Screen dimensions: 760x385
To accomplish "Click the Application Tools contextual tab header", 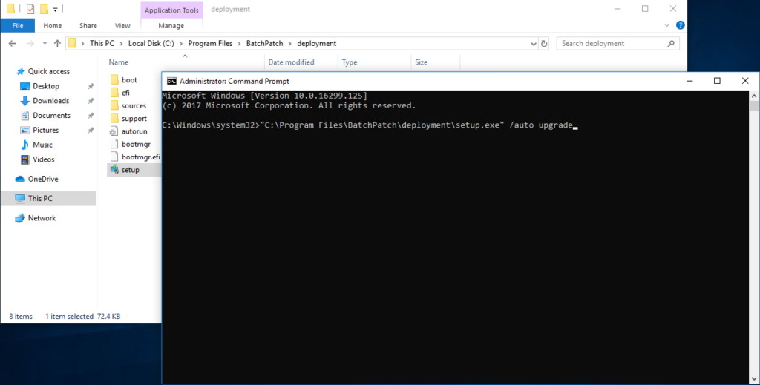I will [x=171, y=10].
